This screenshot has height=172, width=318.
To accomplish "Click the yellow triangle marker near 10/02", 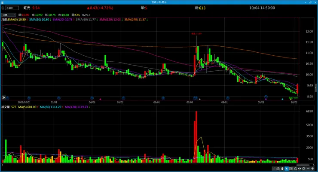I will click(x=290, y=99).
